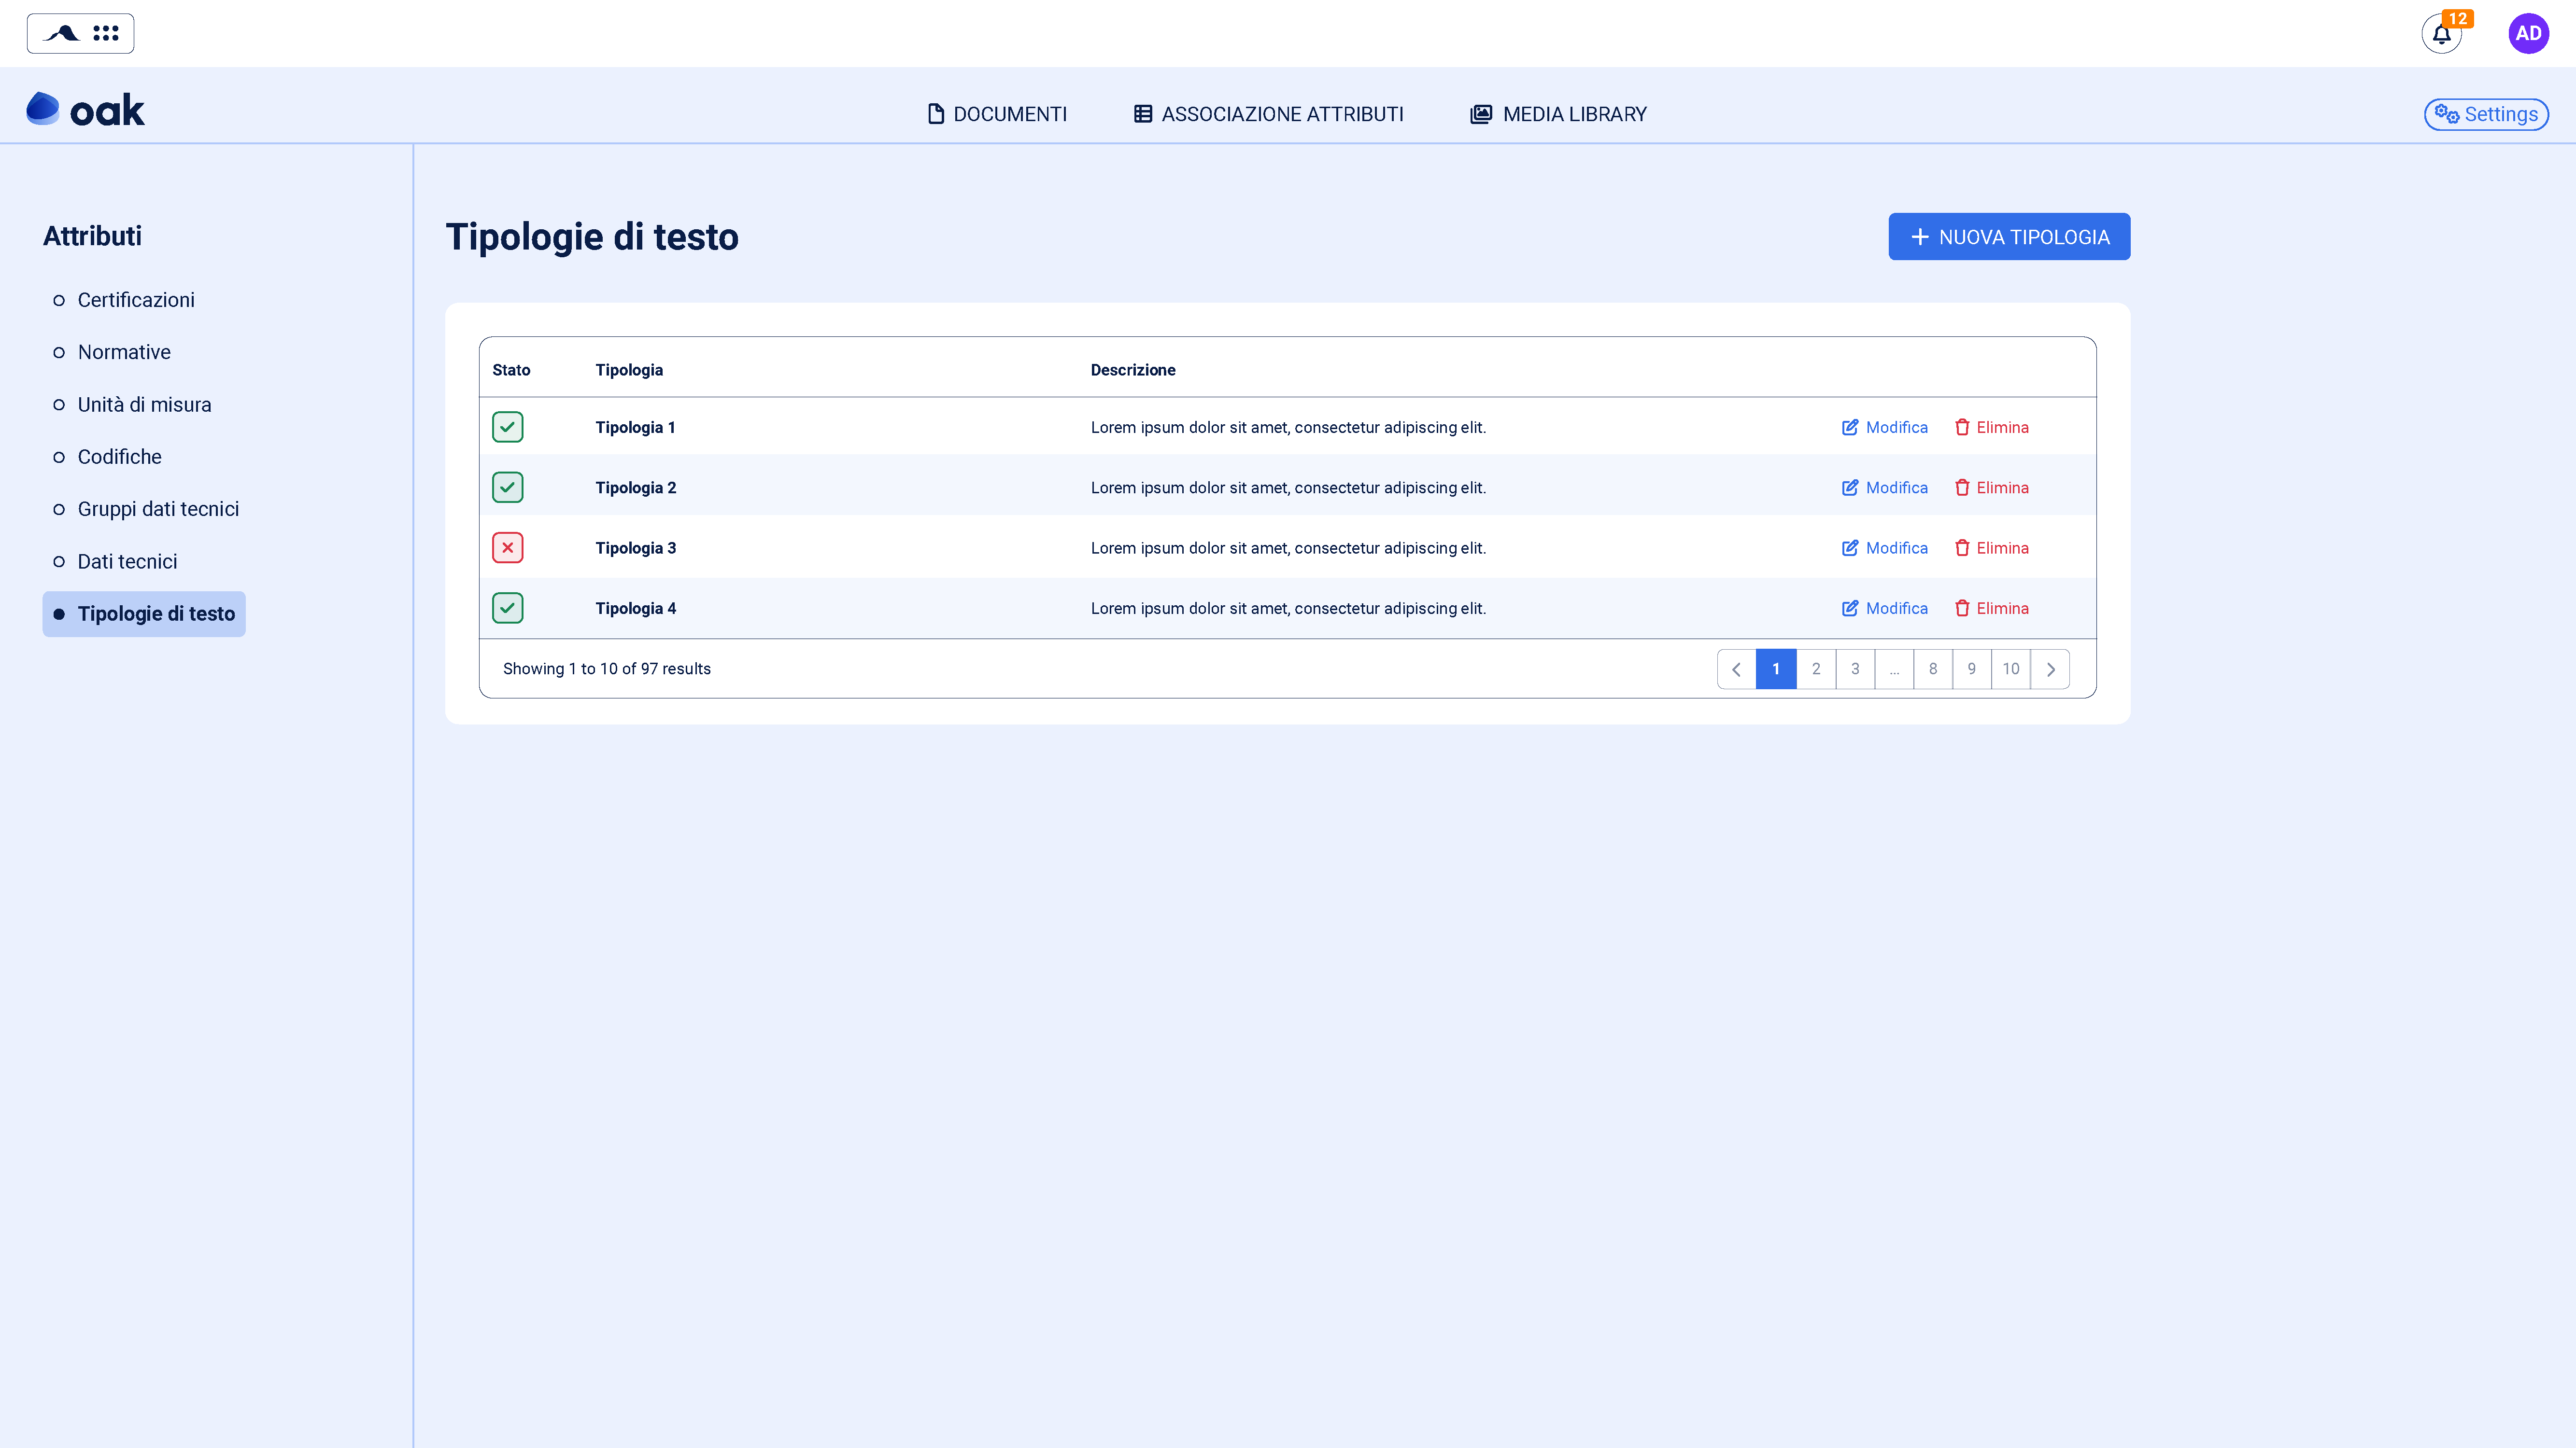Click the Tipologia 2 name cell
The width and height of the screenshot is (2576, 1448).
636,487
